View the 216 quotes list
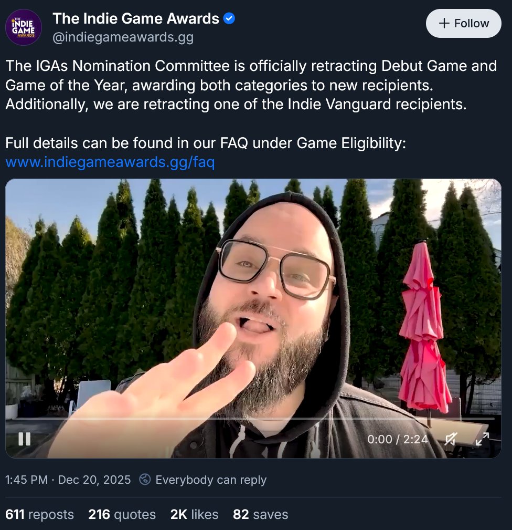Image resolution: width=512 pixels, height=530 pixels. (122, 514)
